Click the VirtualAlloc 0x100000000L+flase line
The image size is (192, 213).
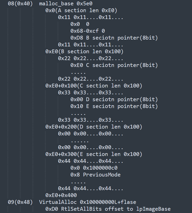[88, 202]
